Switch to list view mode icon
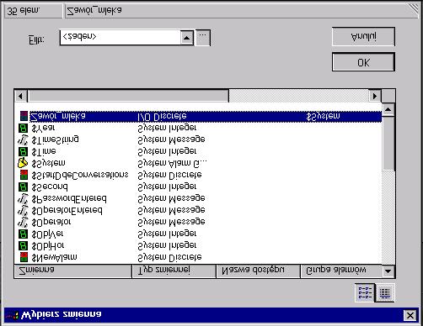This screenshot has width=423, height=326. 365,292
